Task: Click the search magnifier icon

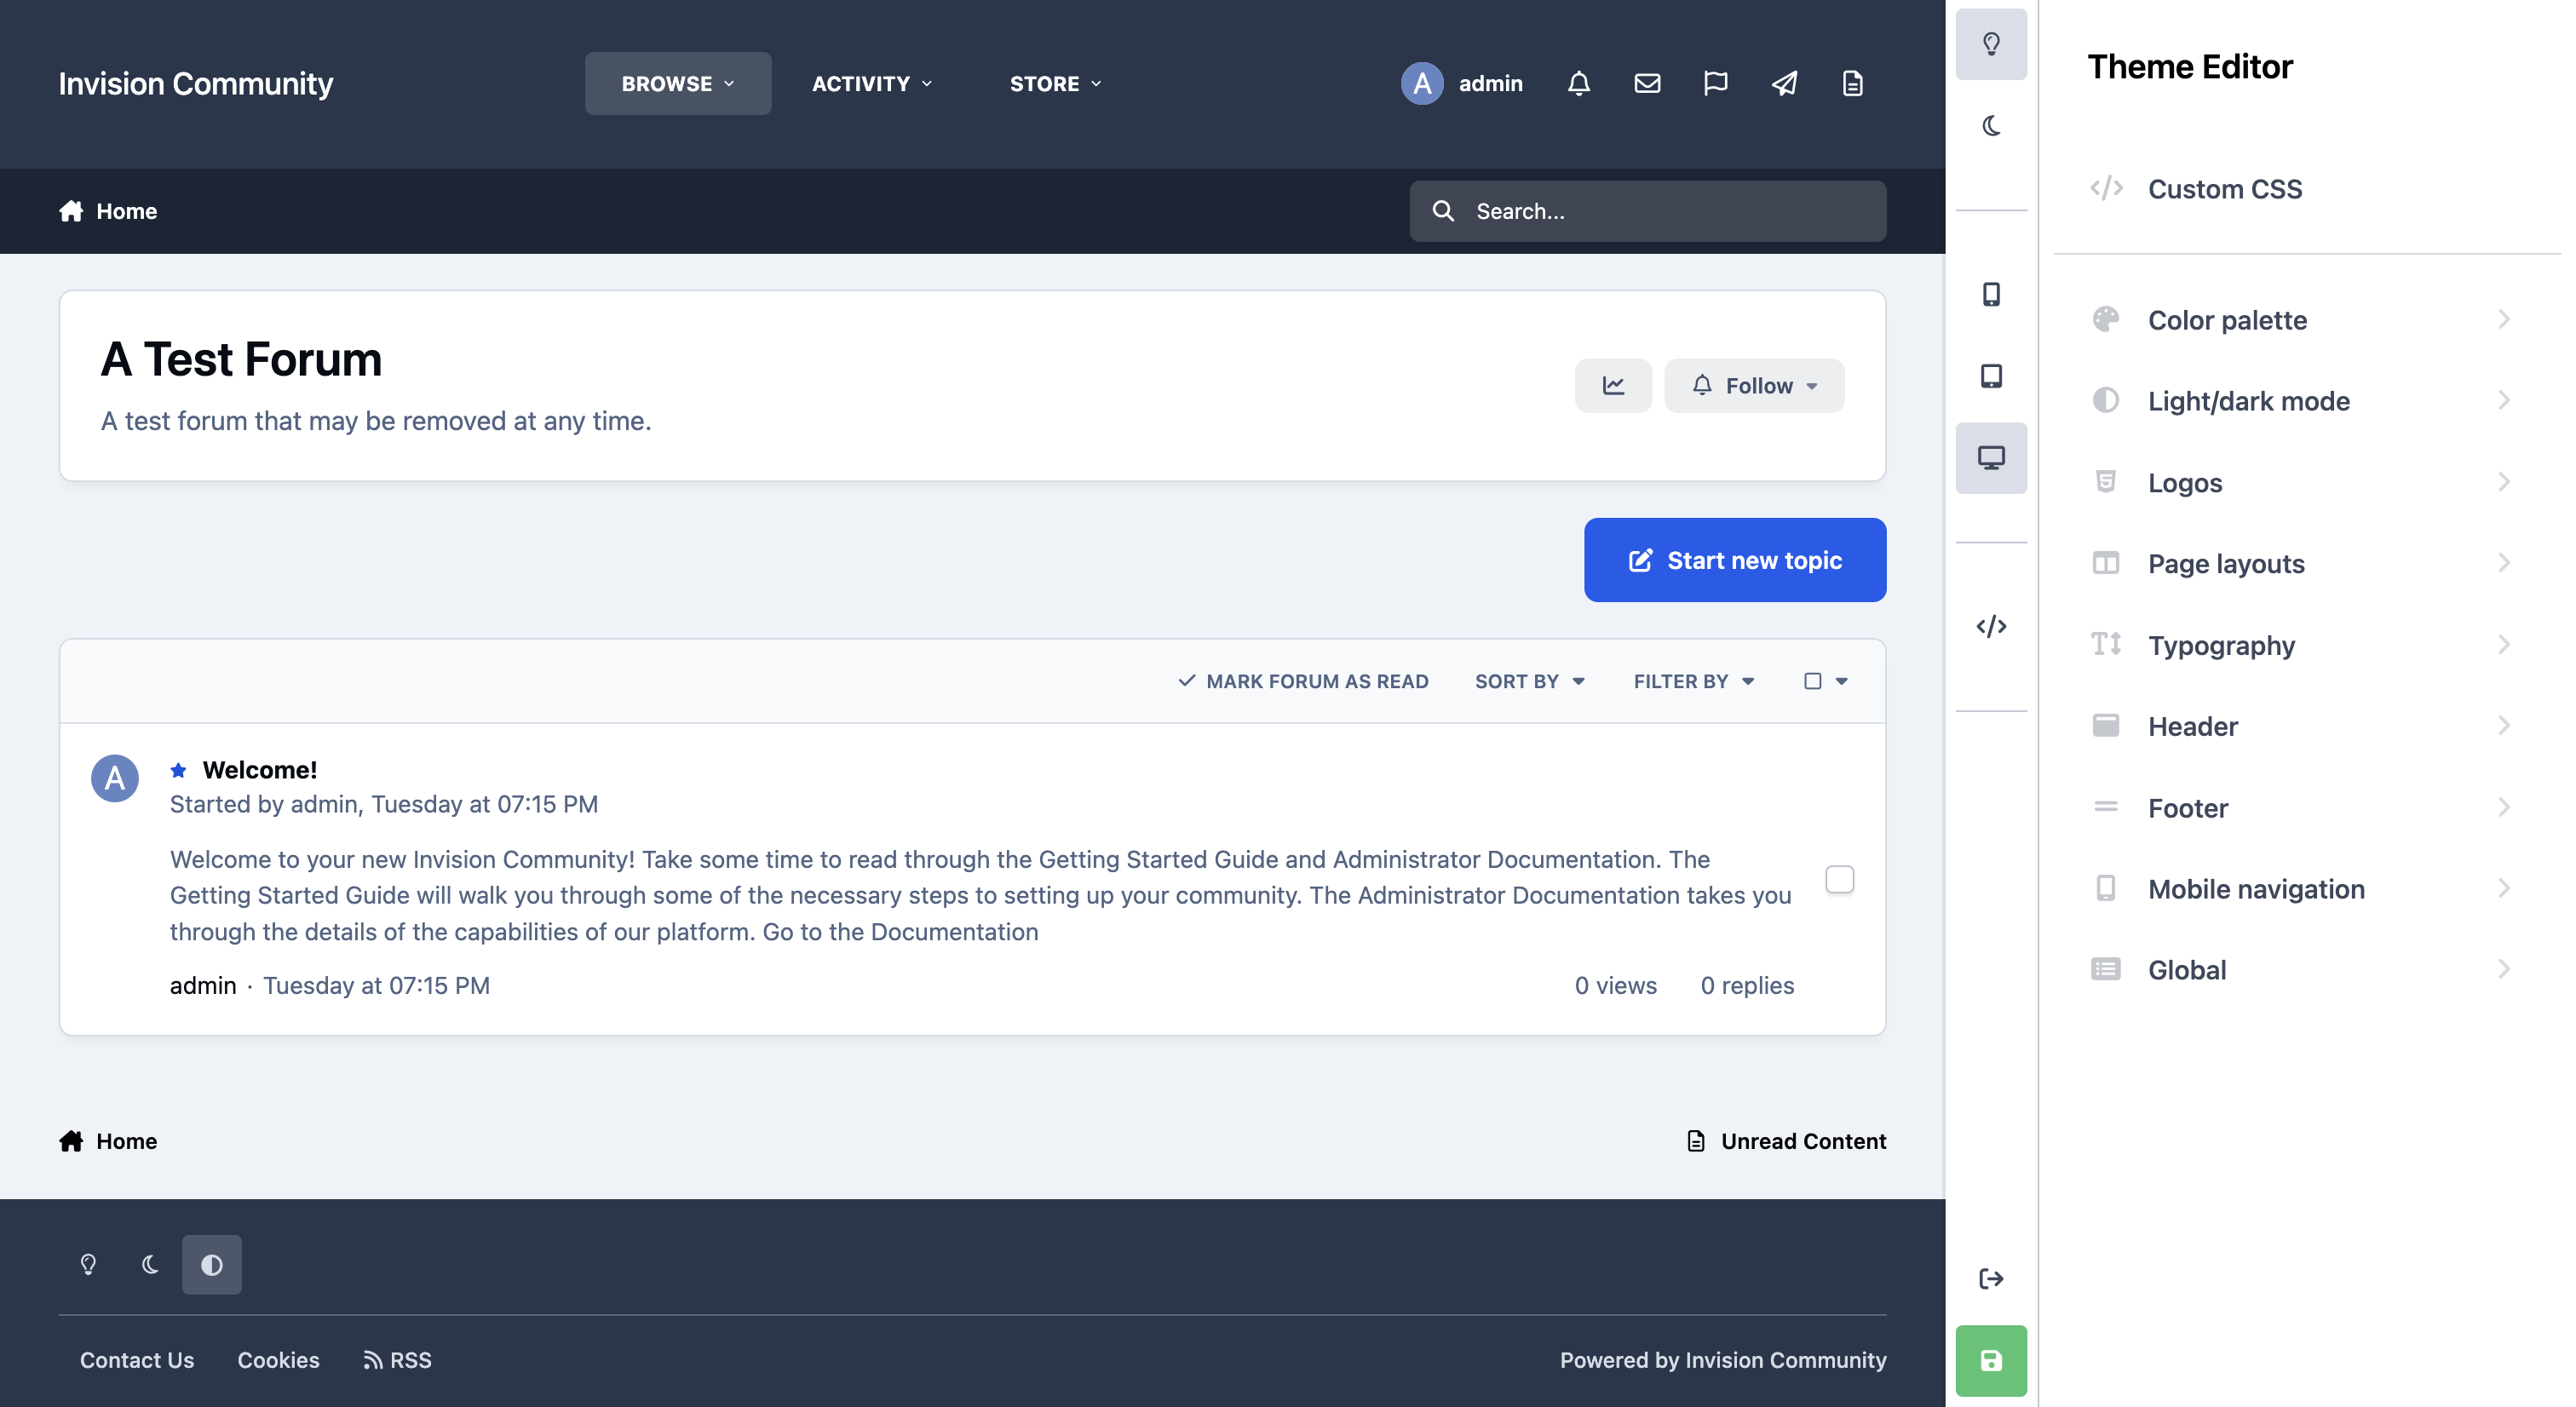Action: [x=1443, y=211]
